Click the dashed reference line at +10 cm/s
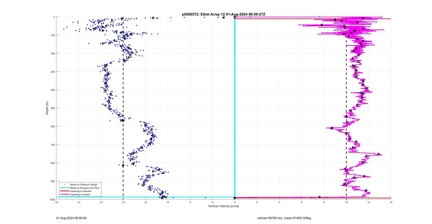 (x=346, y=108)
